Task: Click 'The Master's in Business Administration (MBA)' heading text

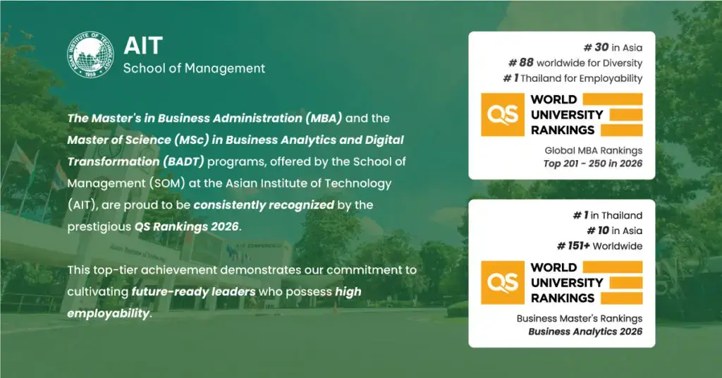Action: click(x=188, y=118)
